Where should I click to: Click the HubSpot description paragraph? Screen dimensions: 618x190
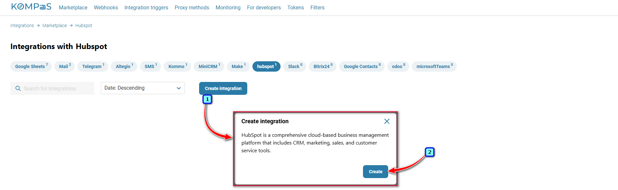point(315,143)
